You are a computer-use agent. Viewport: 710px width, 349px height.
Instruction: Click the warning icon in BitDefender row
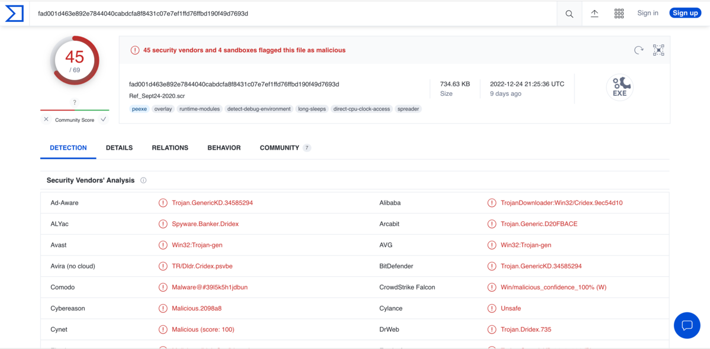click(492, 266)
